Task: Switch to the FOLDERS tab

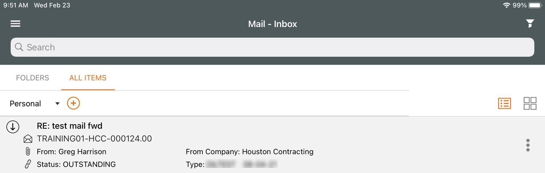Action: pos(32,78)
